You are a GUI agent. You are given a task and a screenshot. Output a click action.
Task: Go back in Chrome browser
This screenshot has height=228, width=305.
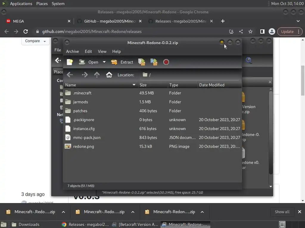tap(7, 31)
